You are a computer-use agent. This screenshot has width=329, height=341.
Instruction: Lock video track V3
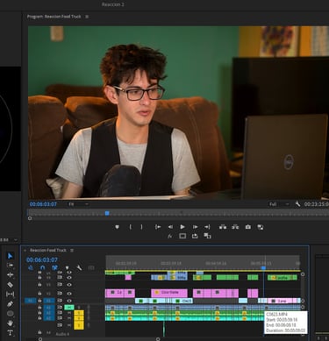[39, 284]
